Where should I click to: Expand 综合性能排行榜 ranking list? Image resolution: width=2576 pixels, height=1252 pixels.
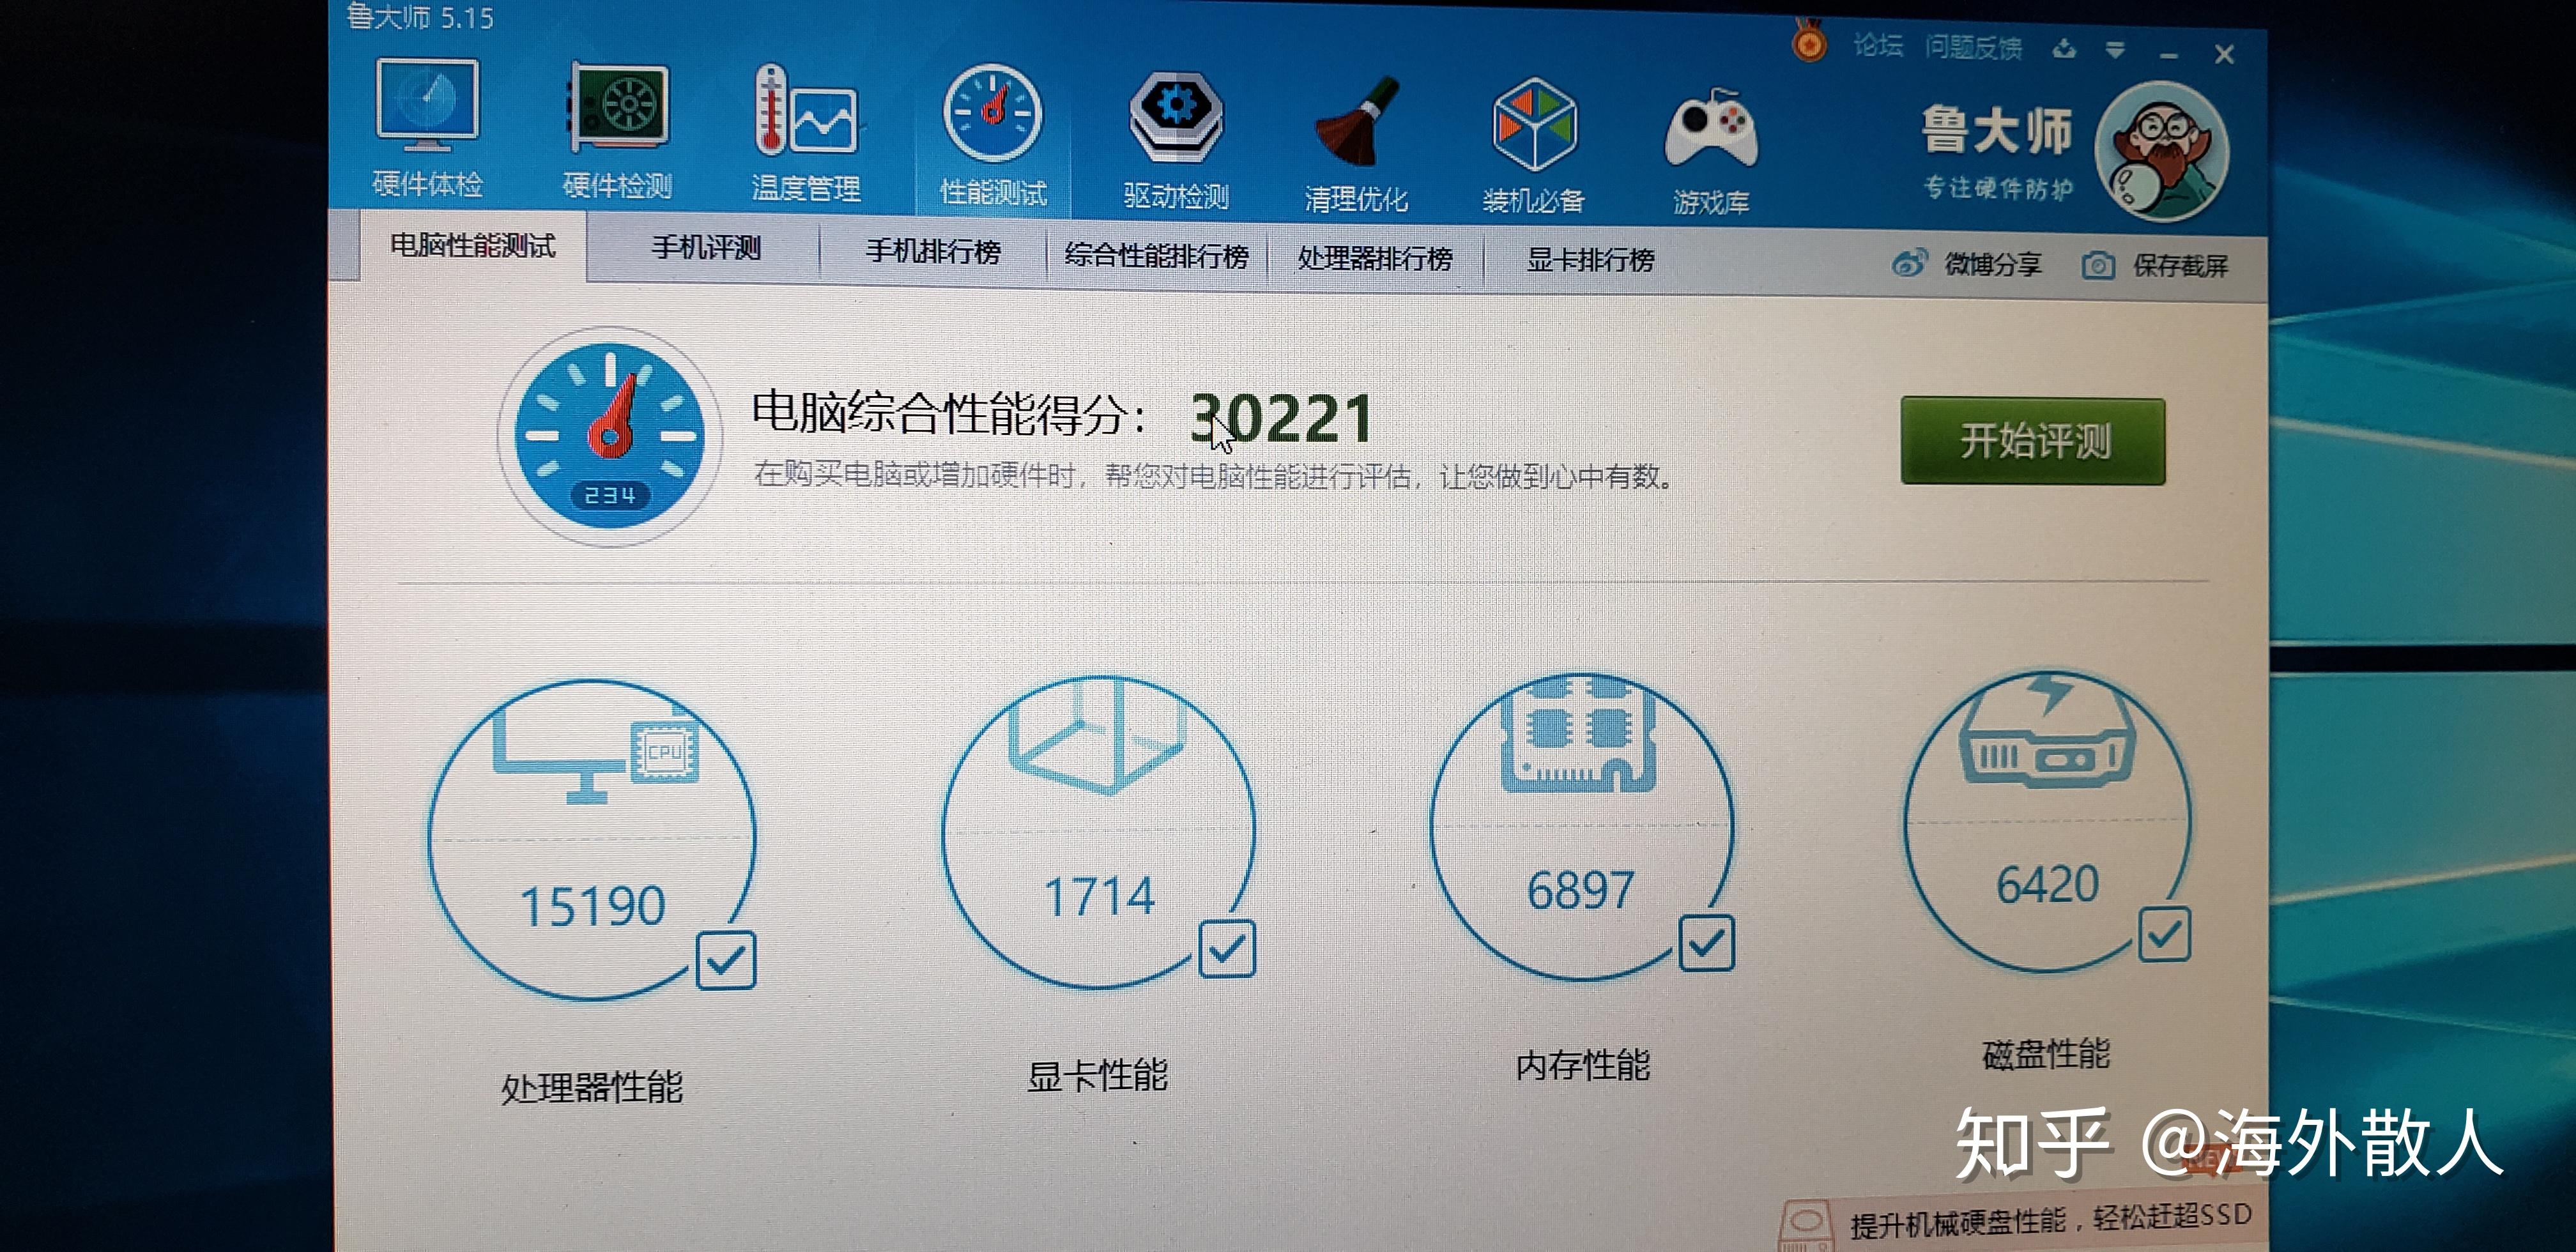(1156, 256)
